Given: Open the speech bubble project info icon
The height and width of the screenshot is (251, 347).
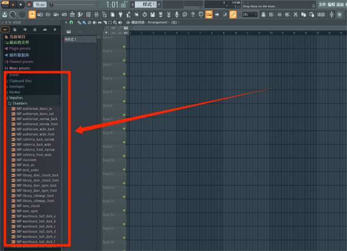Looking at the screenshot, I should click(185, 15).
